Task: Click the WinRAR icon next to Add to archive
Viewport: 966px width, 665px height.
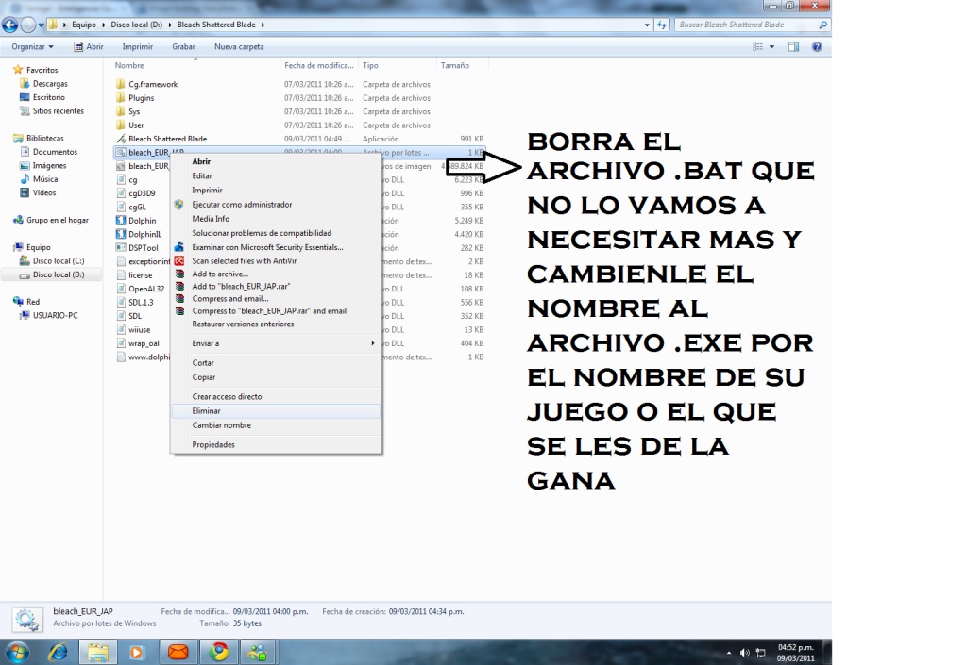Action: pyautogui.click(x=179, y=274)
